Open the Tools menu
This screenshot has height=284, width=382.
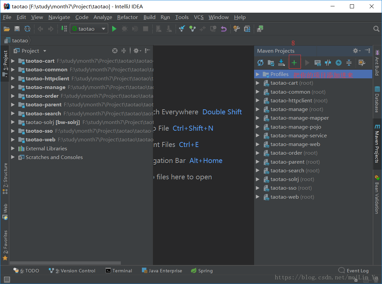(x=182, y=17)
